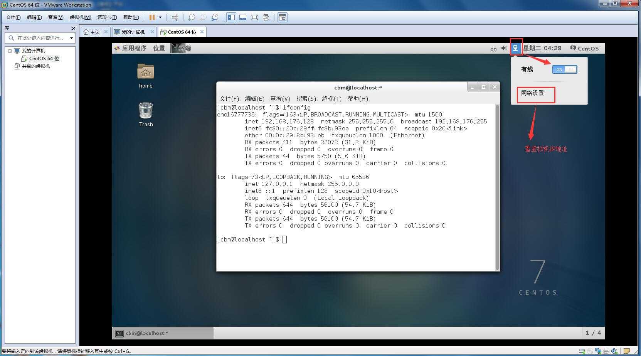Open the 编辑(E) menu in VMware
This screenshot has width=641, height=356.
pos(34,17)
